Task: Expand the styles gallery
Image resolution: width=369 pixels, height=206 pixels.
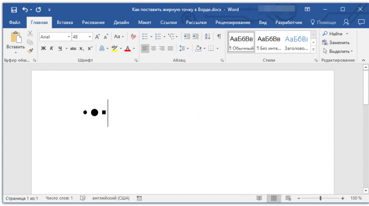Action: (x=314, y=50)
